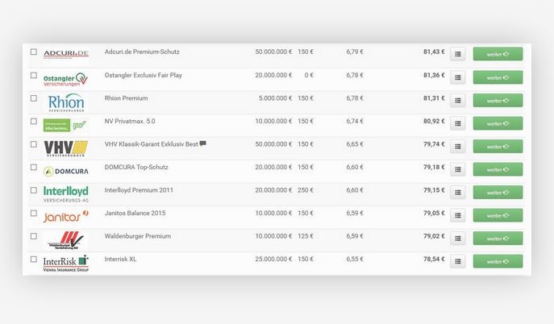Image resolution: width=554 pixels, height=324 pixels.
Task: Open details list icon for NV Privatmax. 5.0
Action: 457,123
